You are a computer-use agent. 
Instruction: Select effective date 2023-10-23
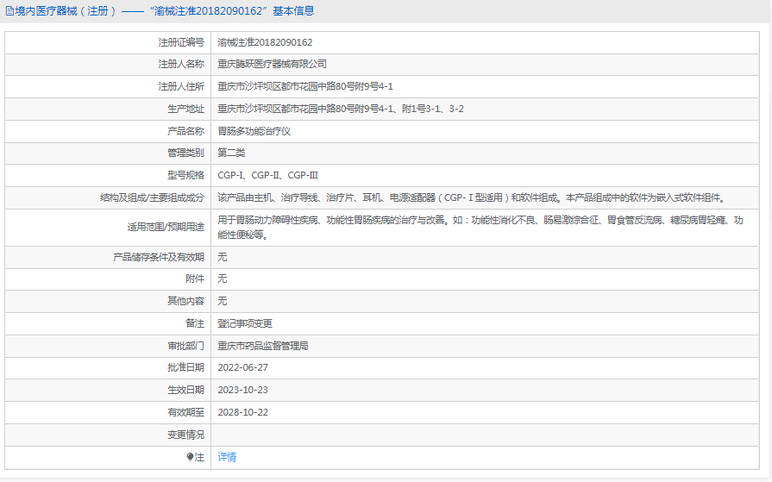pos(242,390)
